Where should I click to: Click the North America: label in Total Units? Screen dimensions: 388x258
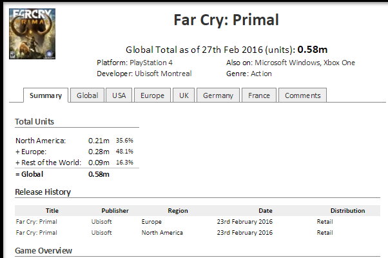[x=41, y=141]
